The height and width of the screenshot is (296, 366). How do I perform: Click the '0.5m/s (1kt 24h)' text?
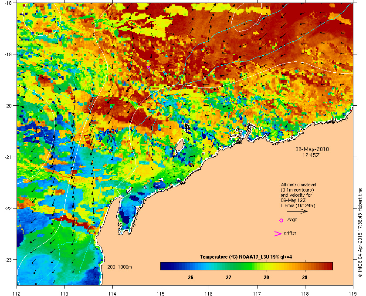(x=298, y=206)
